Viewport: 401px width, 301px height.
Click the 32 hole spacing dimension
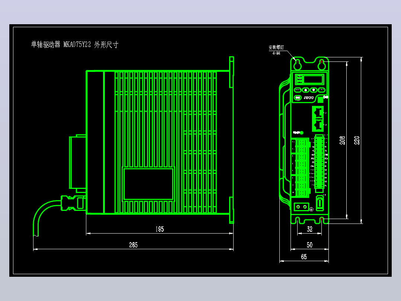[309, 229]
